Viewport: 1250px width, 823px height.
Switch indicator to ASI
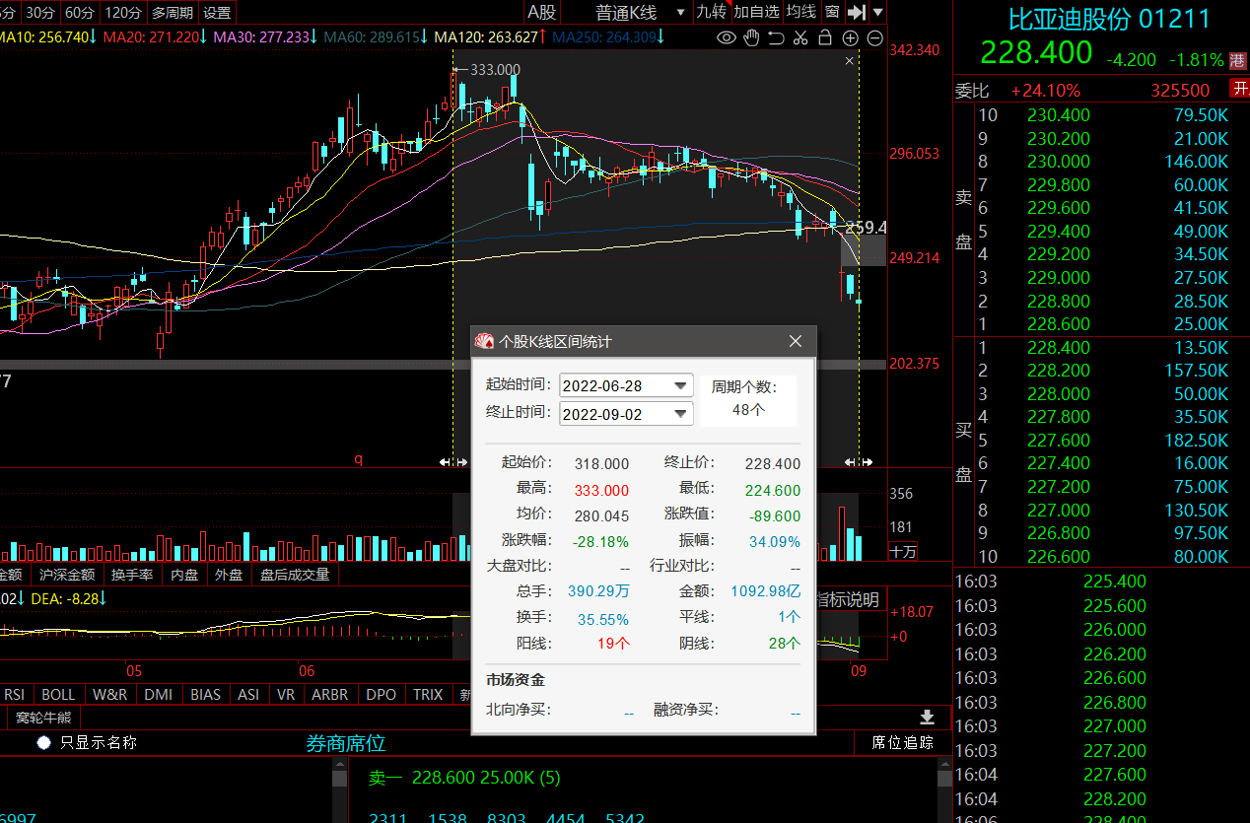248,694
